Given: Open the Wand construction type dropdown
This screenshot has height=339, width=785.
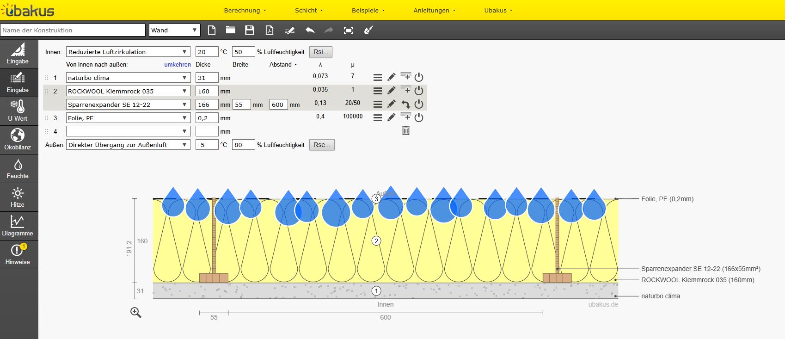Looking at the screenshot, I should click(175, 31).
